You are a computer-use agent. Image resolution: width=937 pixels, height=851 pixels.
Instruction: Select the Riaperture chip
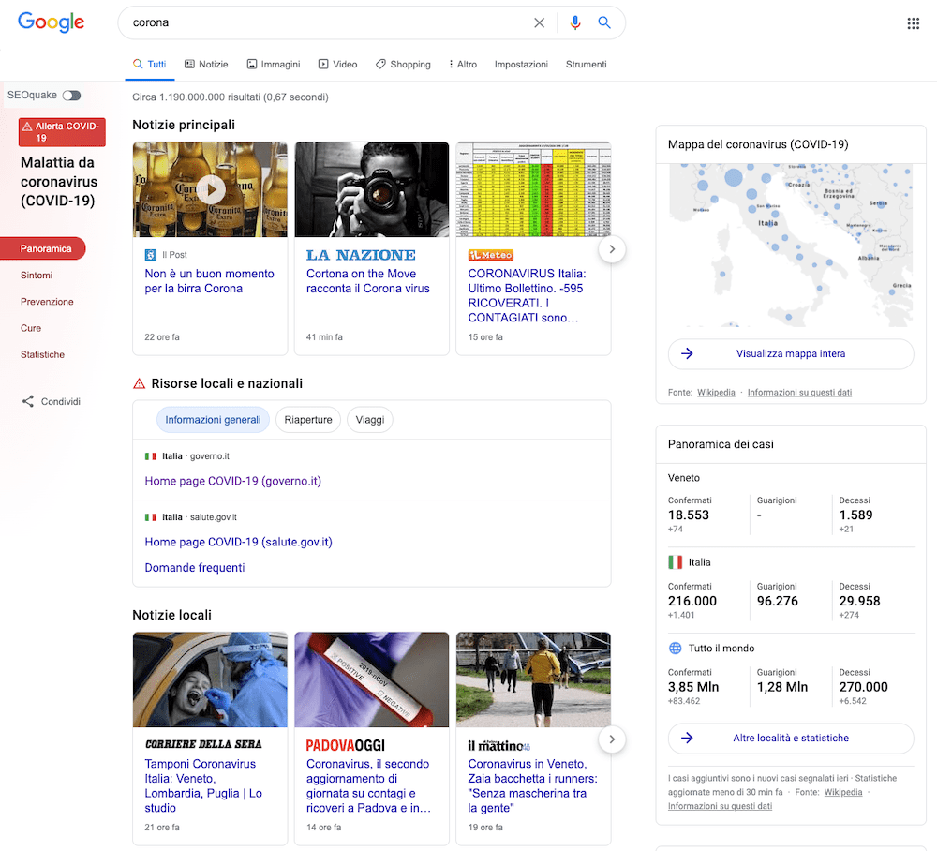pyautogui.click(x=308, y=420)
